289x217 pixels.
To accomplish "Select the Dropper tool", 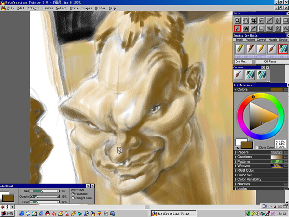I will point(254,28).
